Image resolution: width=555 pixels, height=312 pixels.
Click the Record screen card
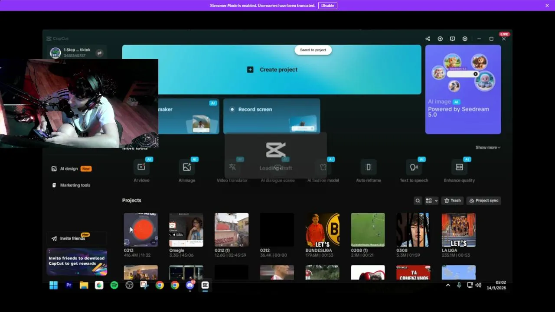tap(272, 116)
